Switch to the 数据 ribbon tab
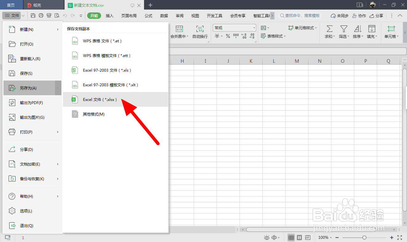Image resolution: width=407 pixels, height=242 pixels. [x=164, y=16]
